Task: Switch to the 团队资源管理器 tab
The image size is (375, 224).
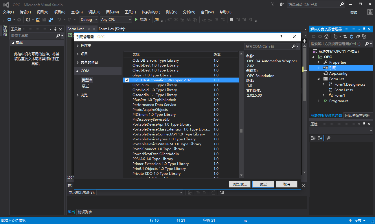Action: pyautogui.click(x=357, y=115)
